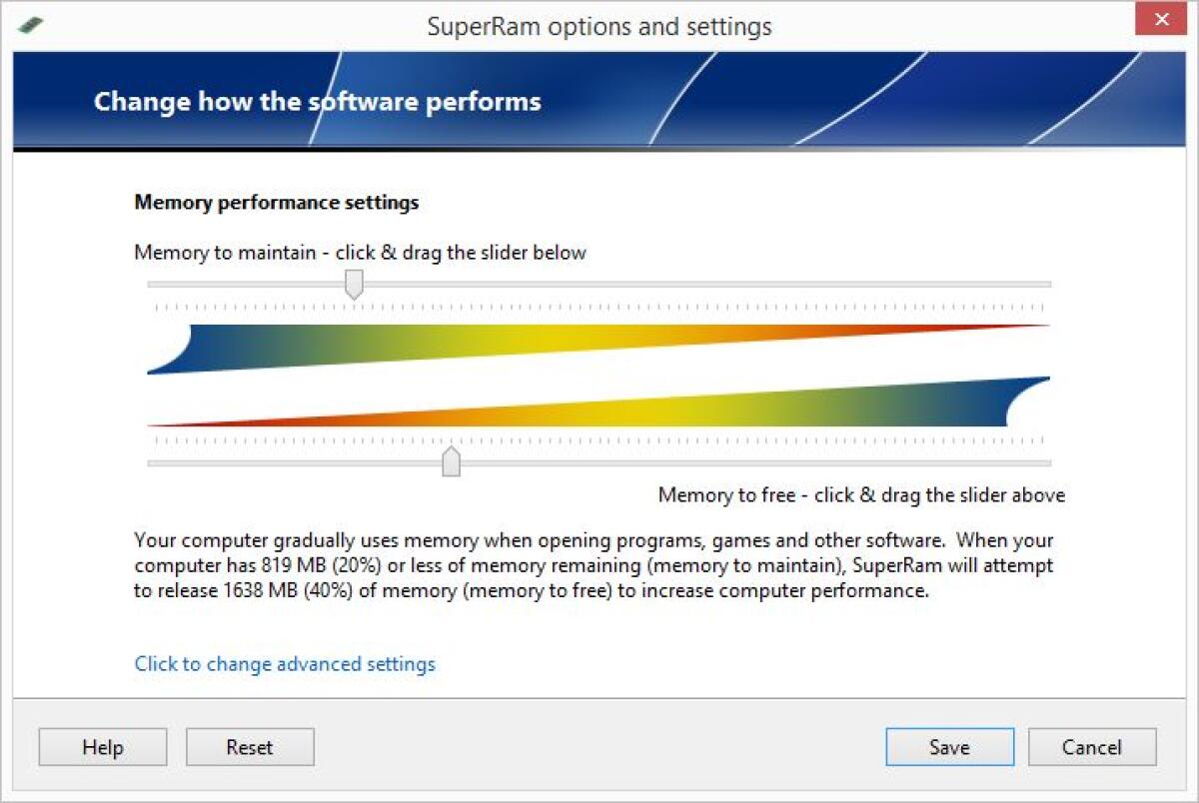
Task: Select the memory to free slider handle
Action: (x=452, y=461)
